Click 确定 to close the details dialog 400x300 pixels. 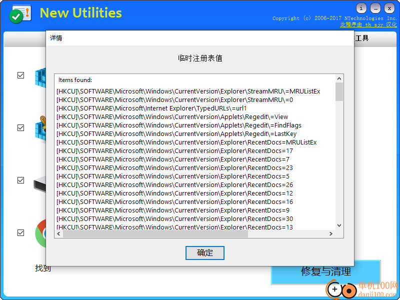[x=205, y=253]
